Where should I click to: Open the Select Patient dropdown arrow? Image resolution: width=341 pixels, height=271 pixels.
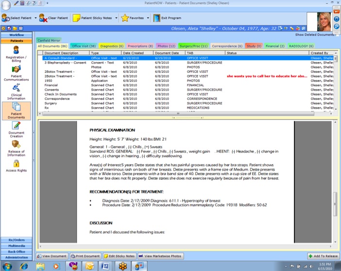tap(35, 18)
